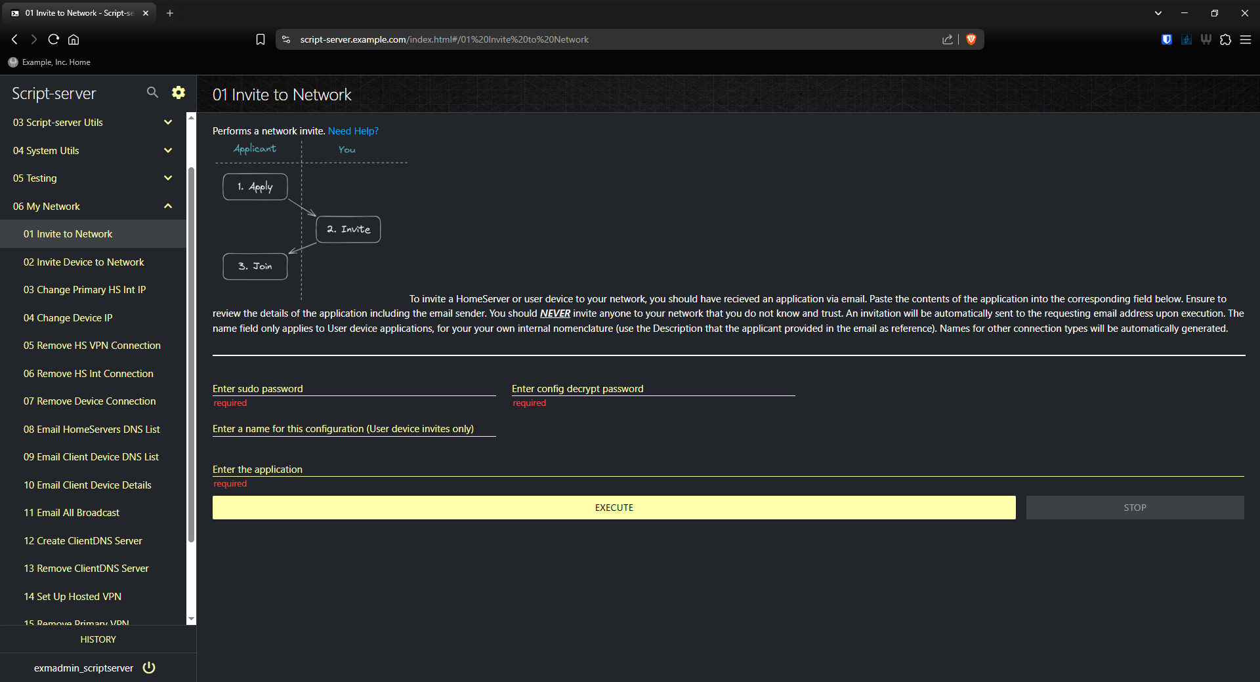Reload the page

click(x=53, y=39)
